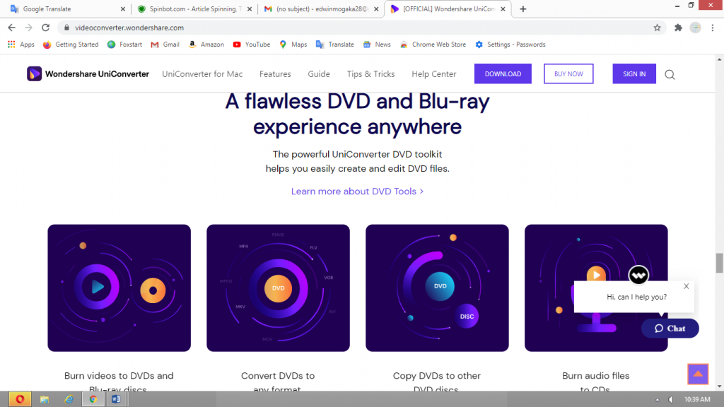Open the Tips & Tricks menu
This screenshot has width=724, height=407.
(370, 73)
